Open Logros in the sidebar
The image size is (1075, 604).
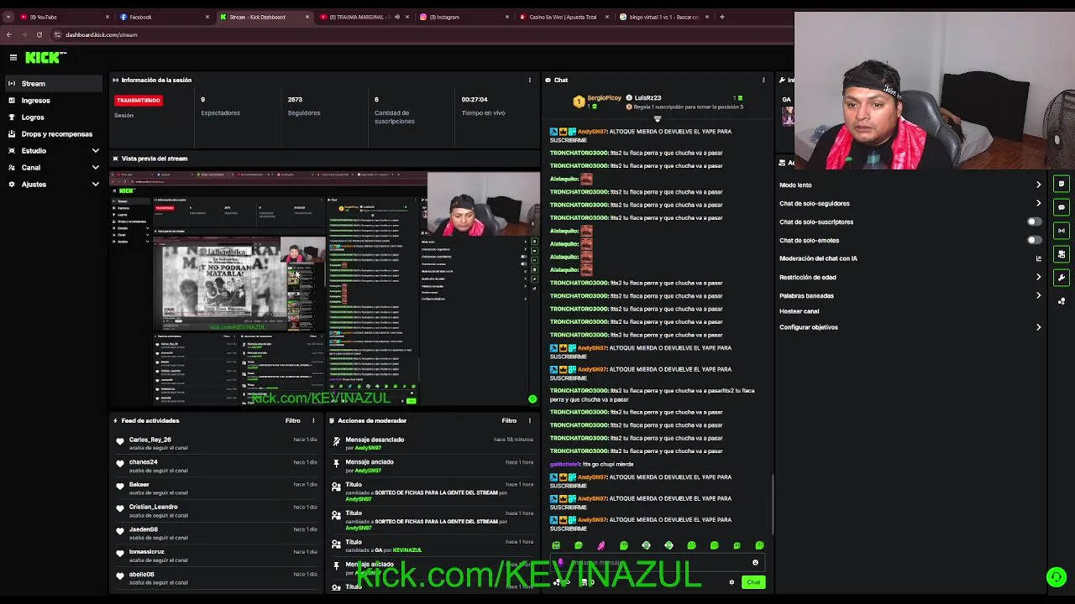pyautogui.click(x=53, y=117)
